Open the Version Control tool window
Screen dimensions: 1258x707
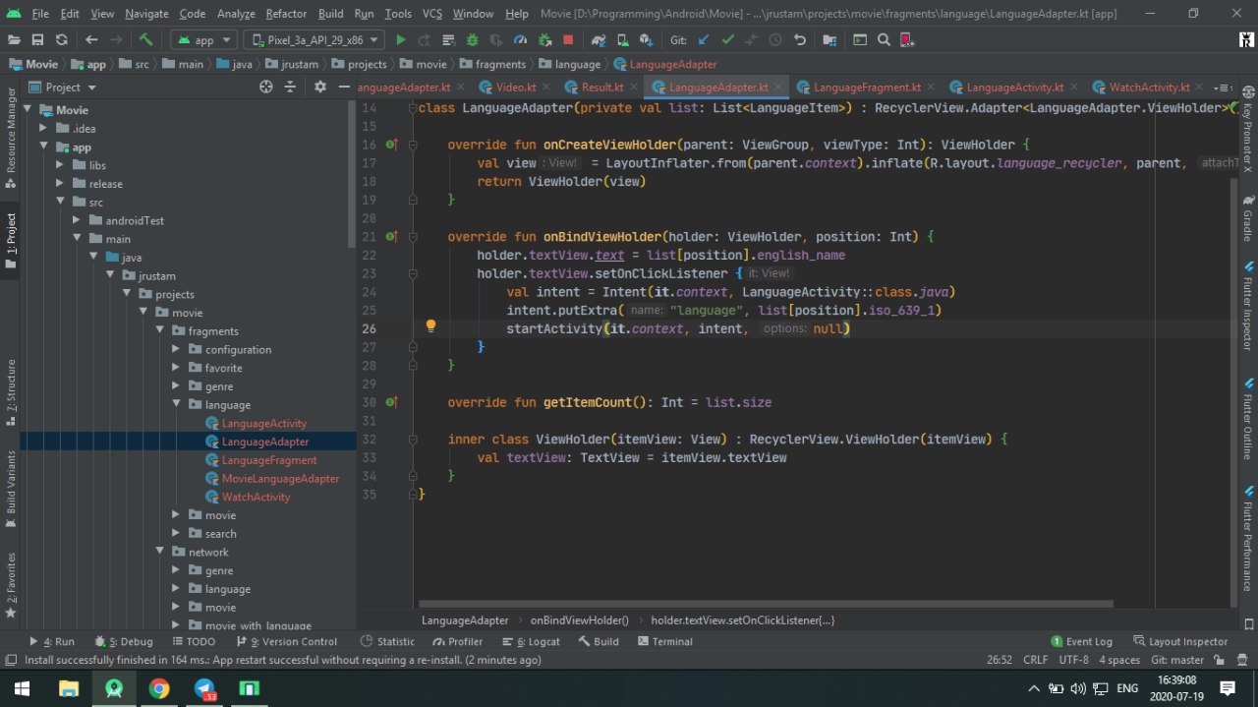click(287, 641)
